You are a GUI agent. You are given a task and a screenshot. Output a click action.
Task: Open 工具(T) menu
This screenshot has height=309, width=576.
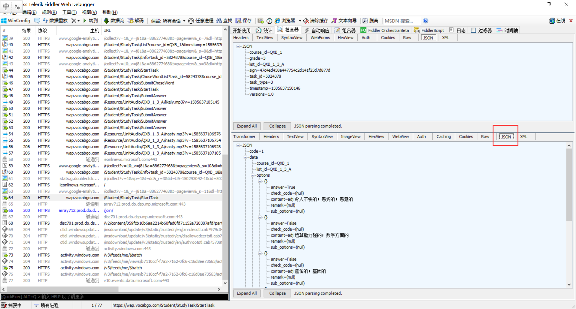69,12
